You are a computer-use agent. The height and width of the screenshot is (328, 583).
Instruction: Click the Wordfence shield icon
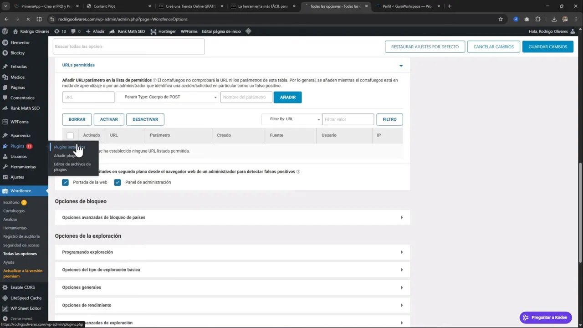pos(5,190)
